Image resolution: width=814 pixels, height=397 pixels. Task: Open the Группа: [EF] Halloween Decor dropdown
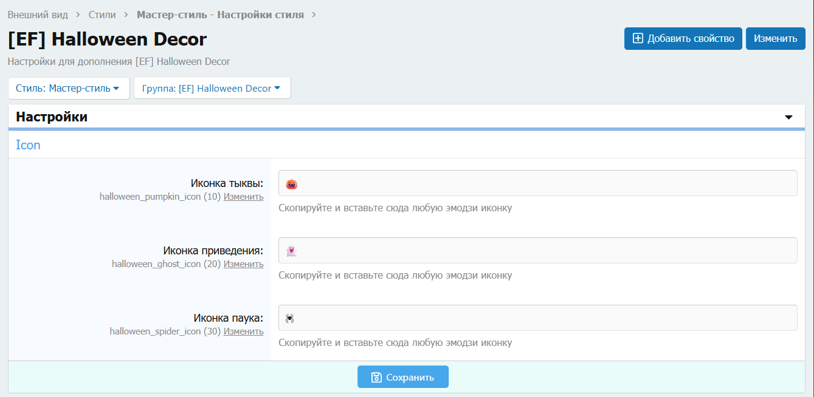(212, 88)
